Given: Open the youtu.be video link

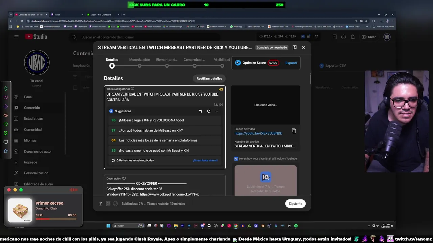Looking at the screenshot, I should [x=258, y=133].
